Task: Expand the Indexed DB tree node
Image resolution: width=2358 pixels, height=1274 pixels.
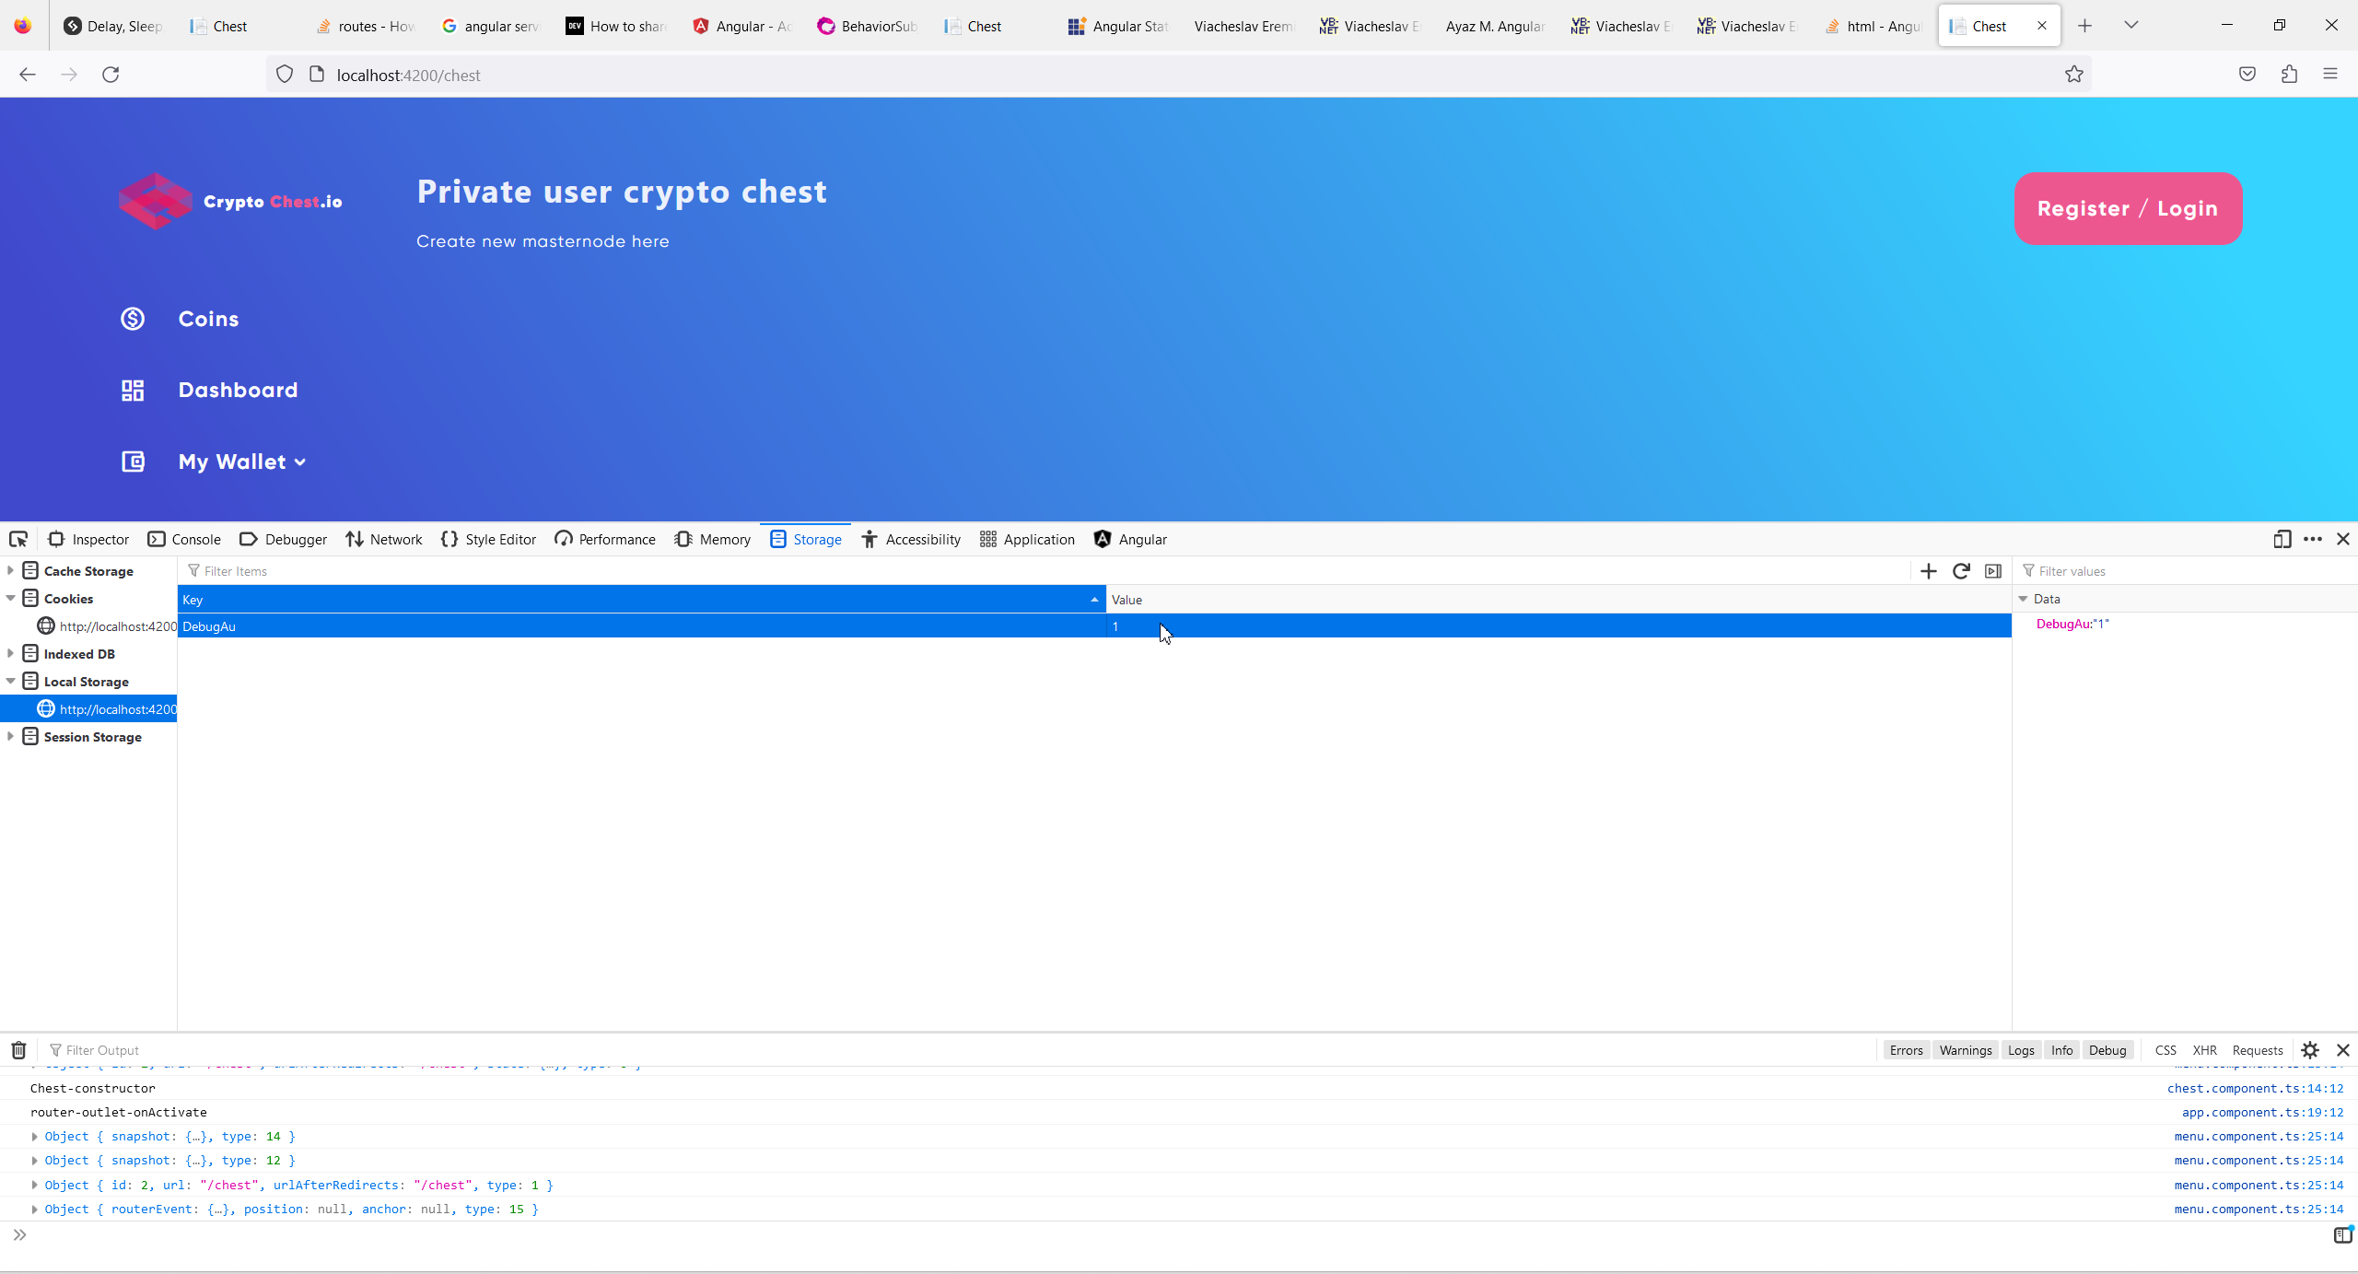Action: [x=10, y=653]
